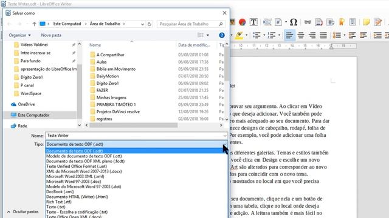This screenshot has height=218, width=389.
Task: Open Projetos DaVinci resolve folder
Action: (x=118, y=111)
